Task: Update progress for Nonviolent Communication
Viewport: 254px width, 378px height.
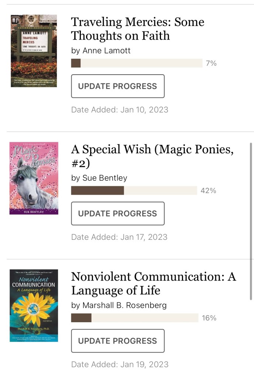Action: (x=117, y=341)
